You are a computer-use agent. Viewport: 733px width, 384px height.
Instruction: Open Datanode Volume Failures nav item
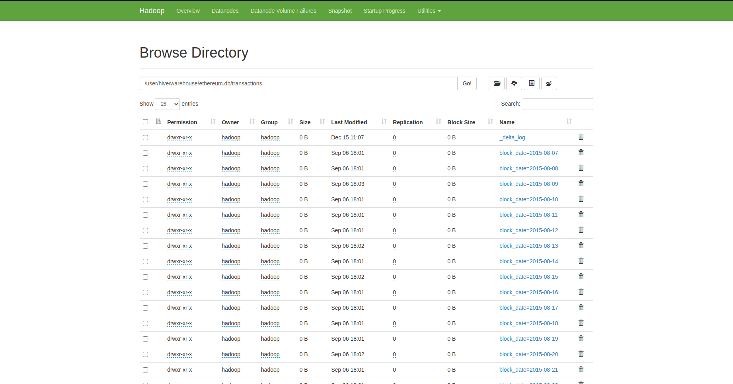pyautogui.click(x=283, y=11)
